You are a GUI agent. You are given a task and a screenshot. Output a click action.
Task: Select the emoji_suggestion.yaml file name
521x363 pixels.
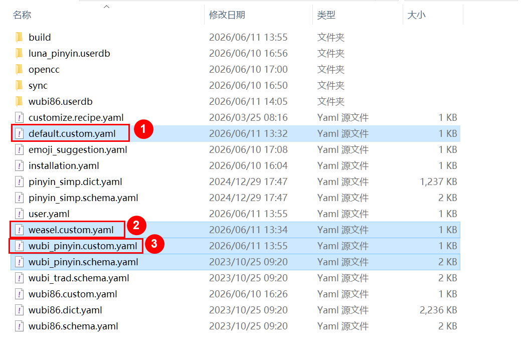coord(78,150)
